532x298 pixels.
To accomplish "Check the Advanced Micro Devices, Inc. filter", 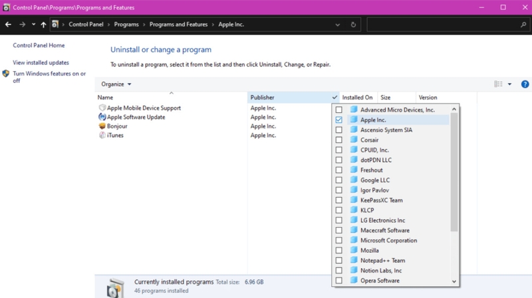I will (338, 110).
